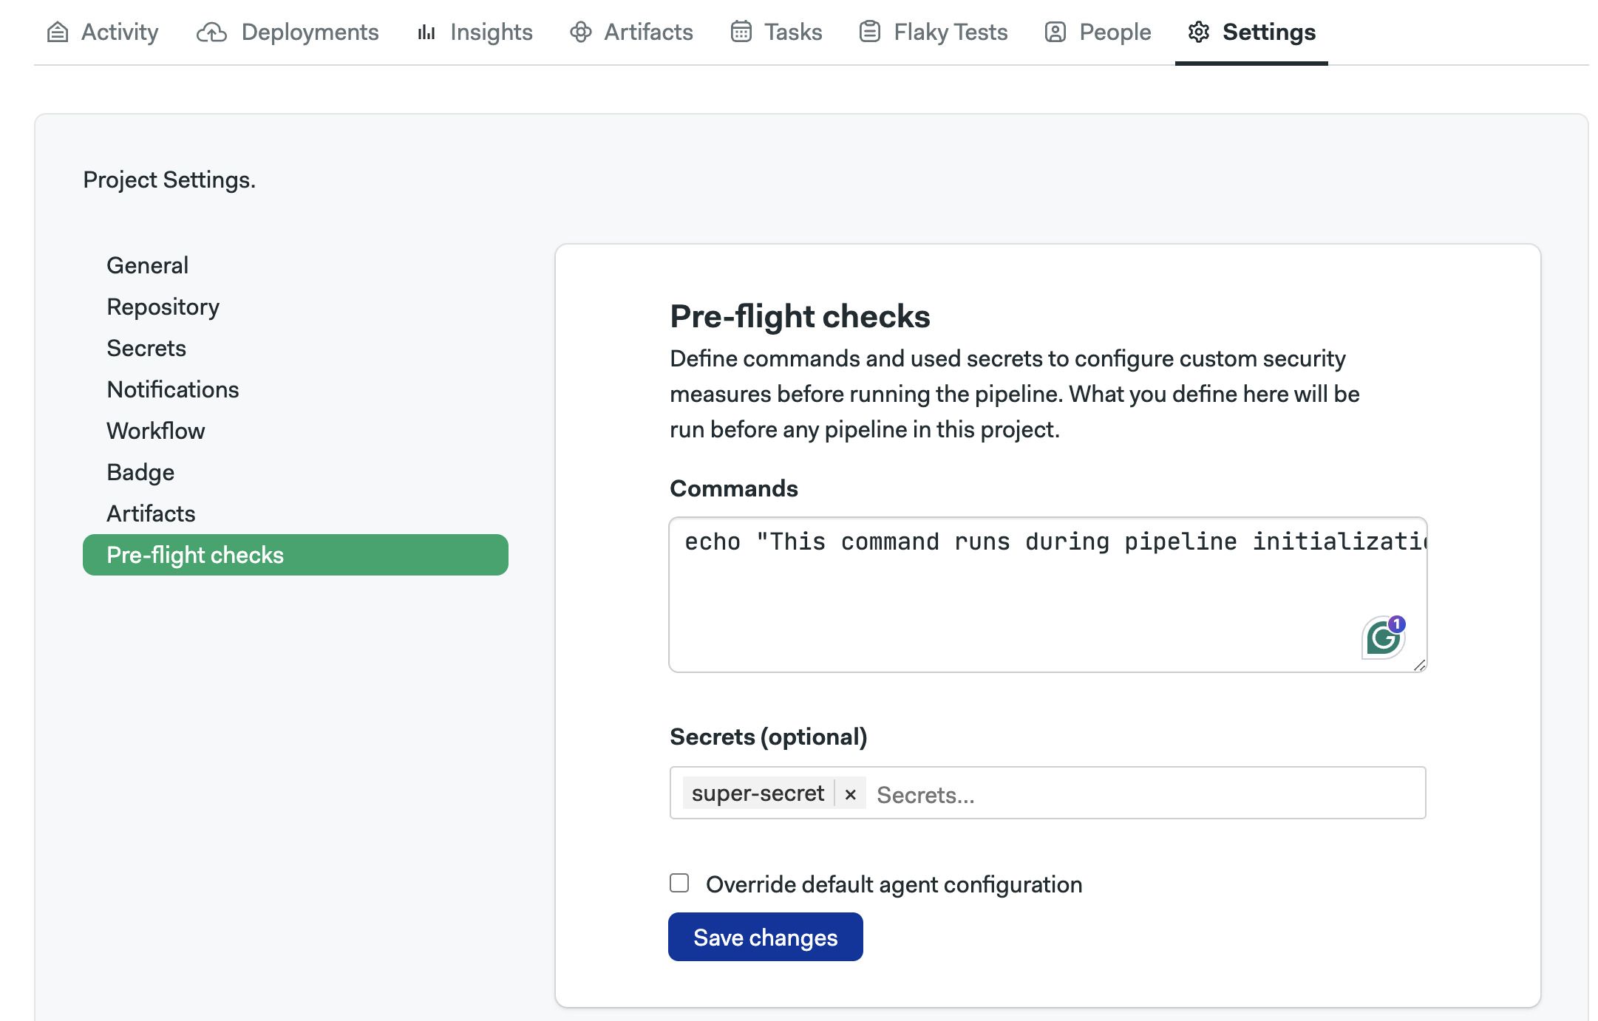Viewport: 1598px width, 1021px height.
Task: Open Notifications settings in sidebar
Action: click(x=173, y=389)
